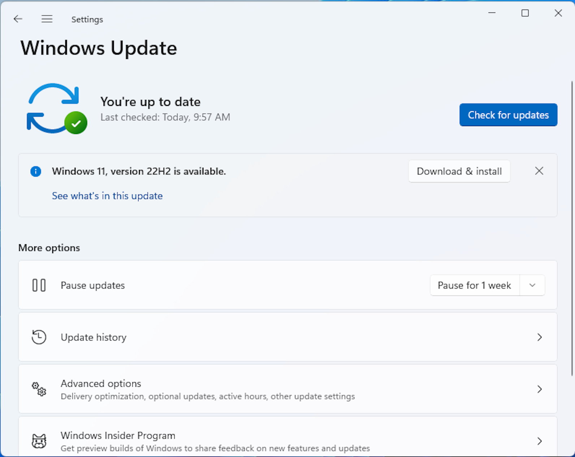Open Advanced options chevron
Viewport: 575px width, 457px height.
pos(539,389)
